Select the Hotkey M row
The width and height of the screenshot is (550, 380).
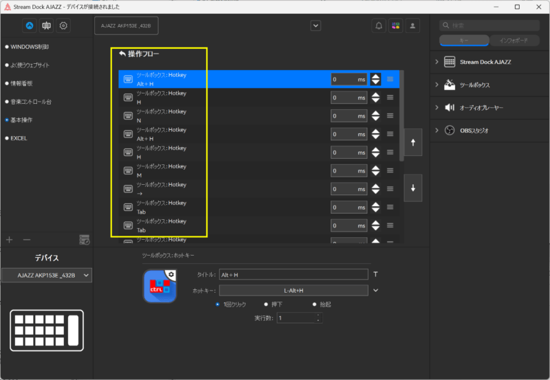click(259, 170)
